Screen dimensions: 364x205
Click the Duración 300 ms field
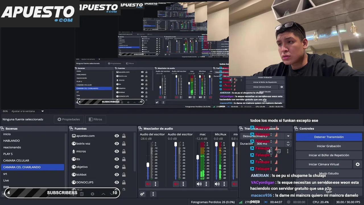pyautogui.click(x=270, y=144)
